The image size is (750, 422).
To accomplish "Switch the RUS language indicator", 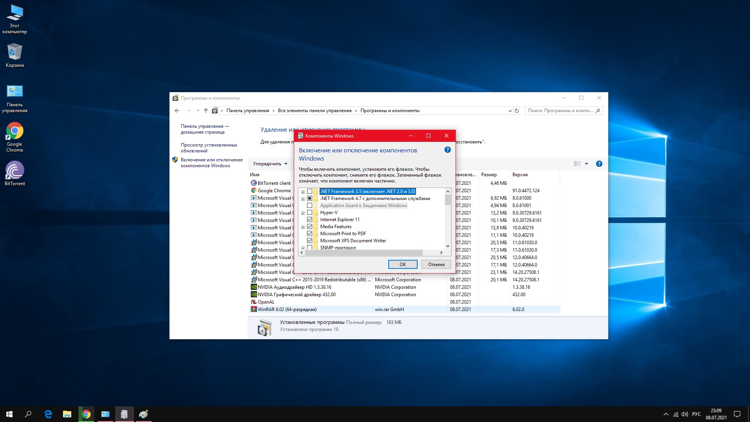I will 696,414.
